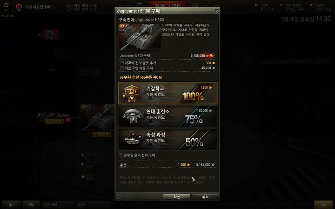Choose the 연대 훈련소 75% training option
Image resolution: width=335 pixels, height=209 pixels.
(168, 116)
